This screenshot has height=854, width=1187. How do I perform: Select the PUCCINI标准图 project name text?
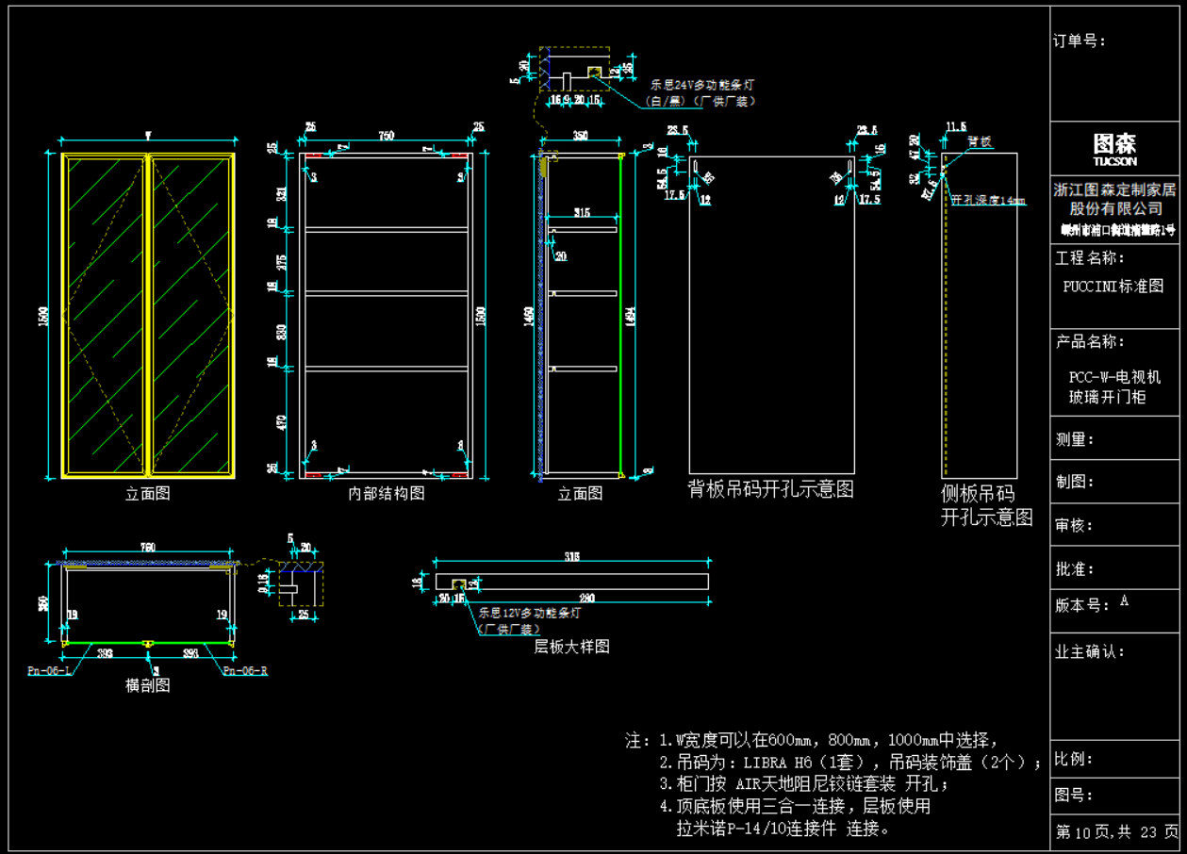[1113, 287]
